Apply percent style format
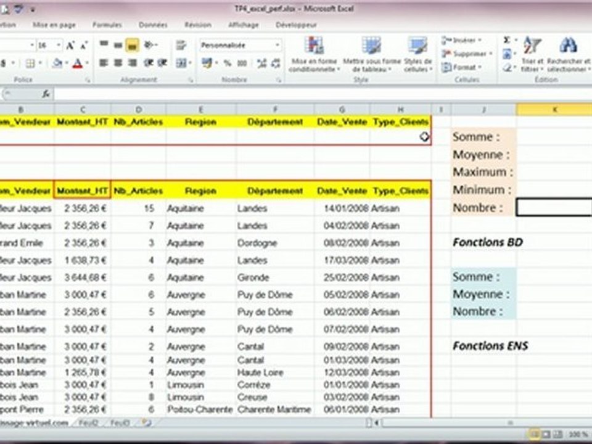 click(228, 64)
